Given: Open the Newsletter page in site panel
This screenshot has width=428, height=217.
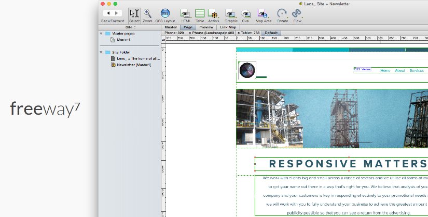Looking at the screenshot, I should [x=134, y=65].
